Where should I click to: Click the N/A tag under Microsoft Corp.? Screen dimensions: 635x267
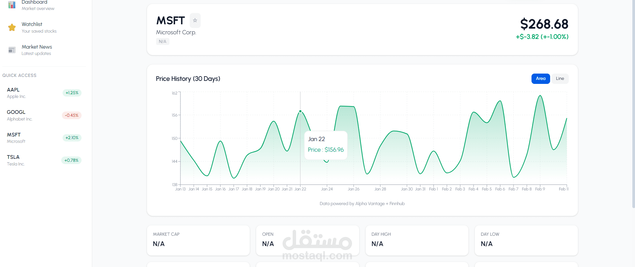162,41
